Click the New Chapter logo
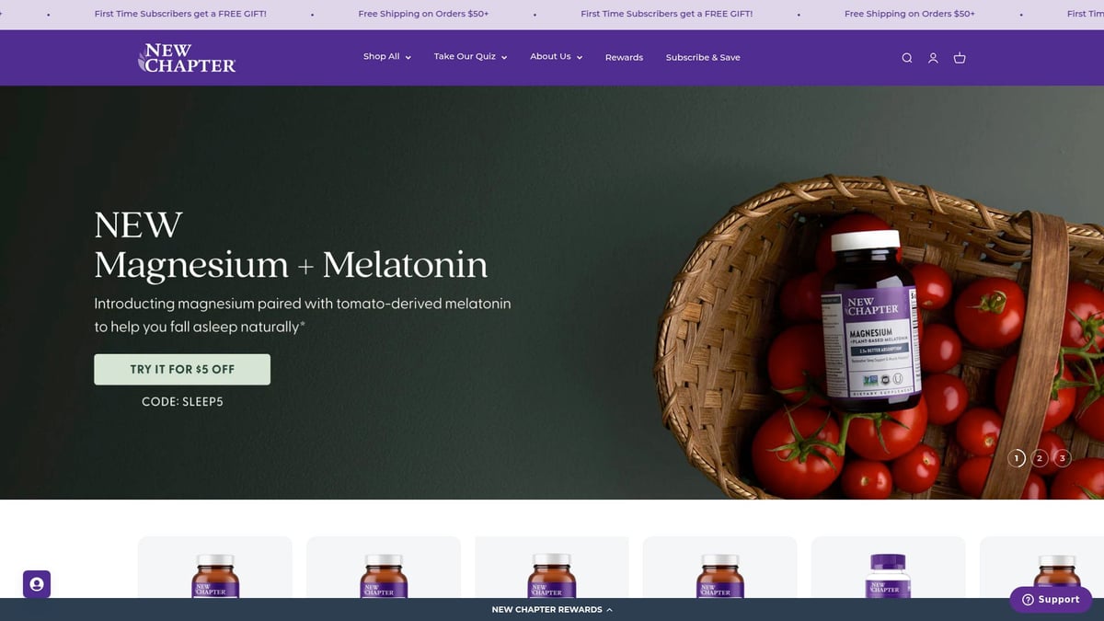Viewport: 1104px width, 621px height. (x=187, y=58)
